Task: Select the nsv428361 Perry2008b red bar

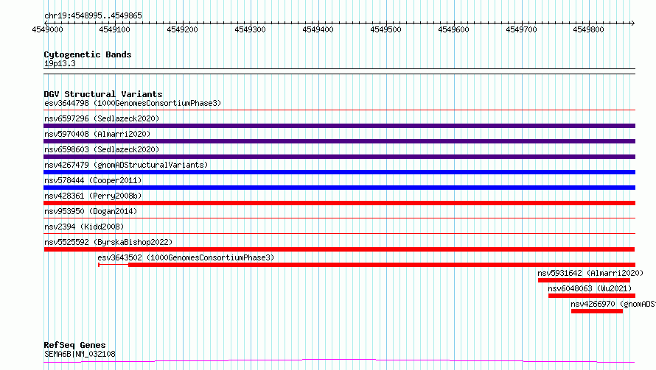Action: click(x=339, y=203)
